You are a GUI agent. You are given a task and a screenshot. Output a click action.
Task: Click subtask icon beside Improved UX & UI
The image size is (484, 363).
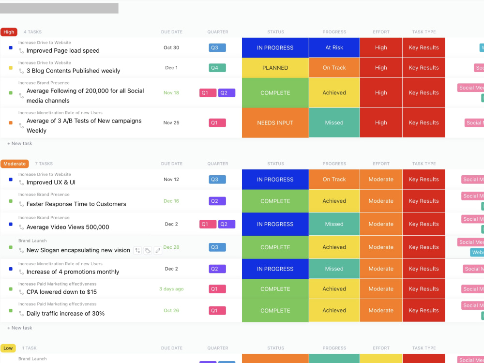[x=21, y=183]
